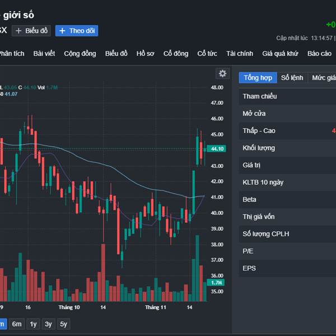Select the 6m time range
336x336 pixels.
pos(17,324)
